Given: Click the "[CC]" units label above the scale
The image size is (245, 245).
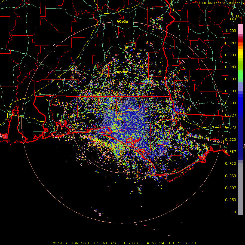Looking at the screenshot, I should tap(232, 19).
